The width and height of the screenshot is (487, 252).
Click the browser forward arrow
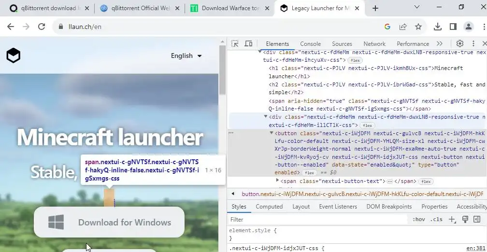click(26, 27)
